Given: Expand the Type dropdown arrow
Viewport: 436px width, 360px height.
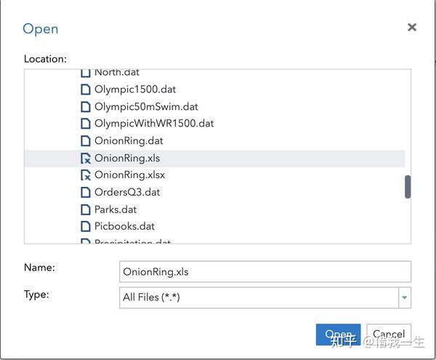Looking at the screenshot, I should (405, 297).
